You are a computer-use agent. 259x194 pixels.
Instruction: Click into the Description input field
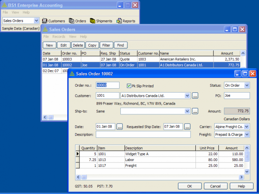click(143, 135)
